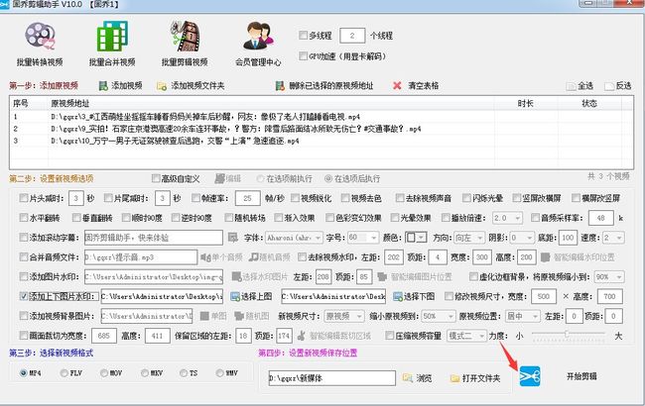Click the 随机音频 music icon
The height and width of the screenshot is (406, 645).
point(254,257)
